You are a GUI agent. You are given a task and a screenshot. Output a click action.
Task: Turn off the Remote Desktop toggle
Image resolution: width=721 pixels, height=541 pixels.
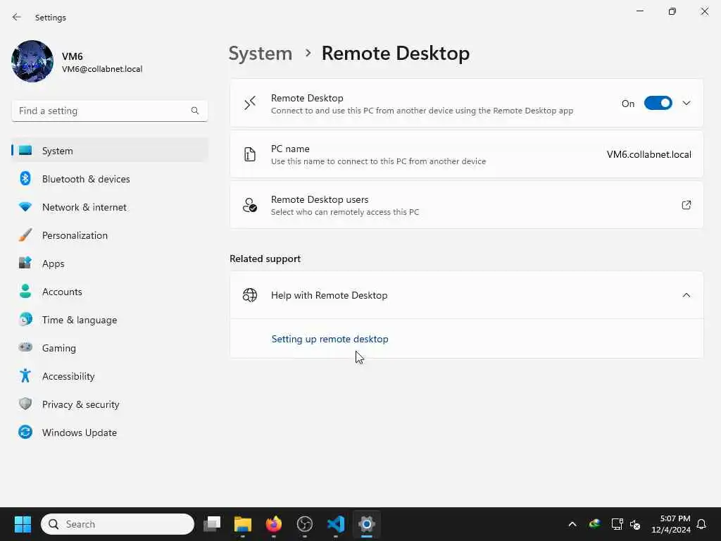click(x=658, y=103)
